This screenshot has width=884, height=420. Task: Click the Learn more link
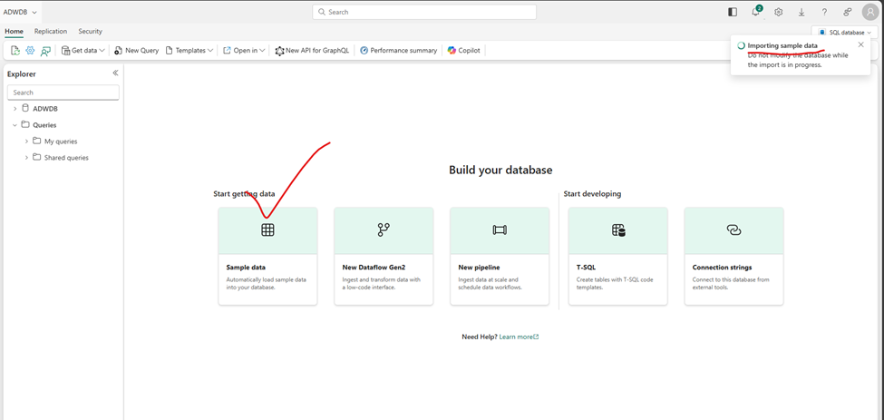[x=519, y=337]
